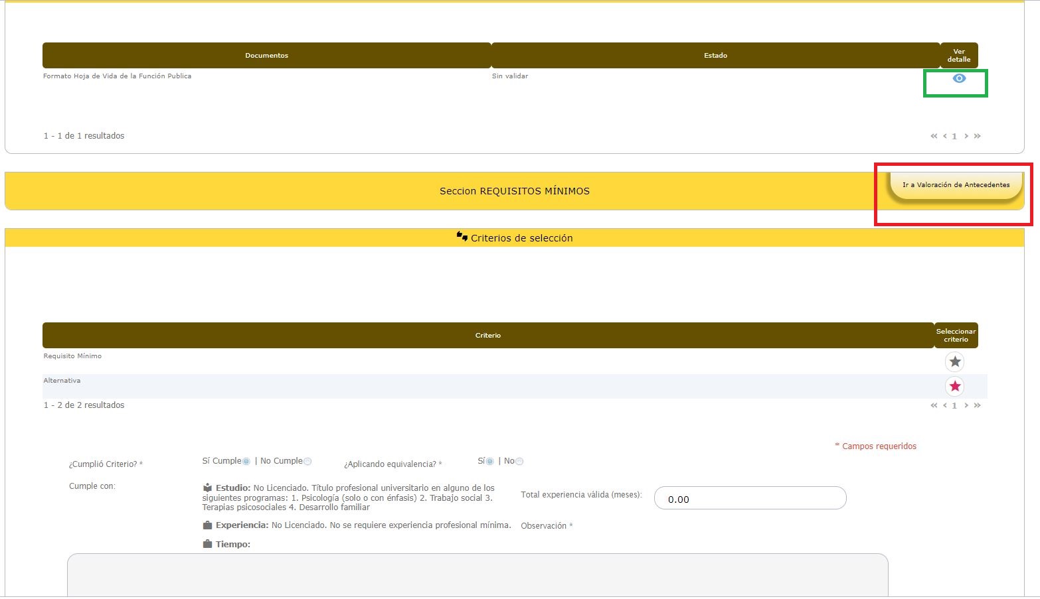Go to first page of Documentos table
The image size is (1040, 599).
[934, 136]
